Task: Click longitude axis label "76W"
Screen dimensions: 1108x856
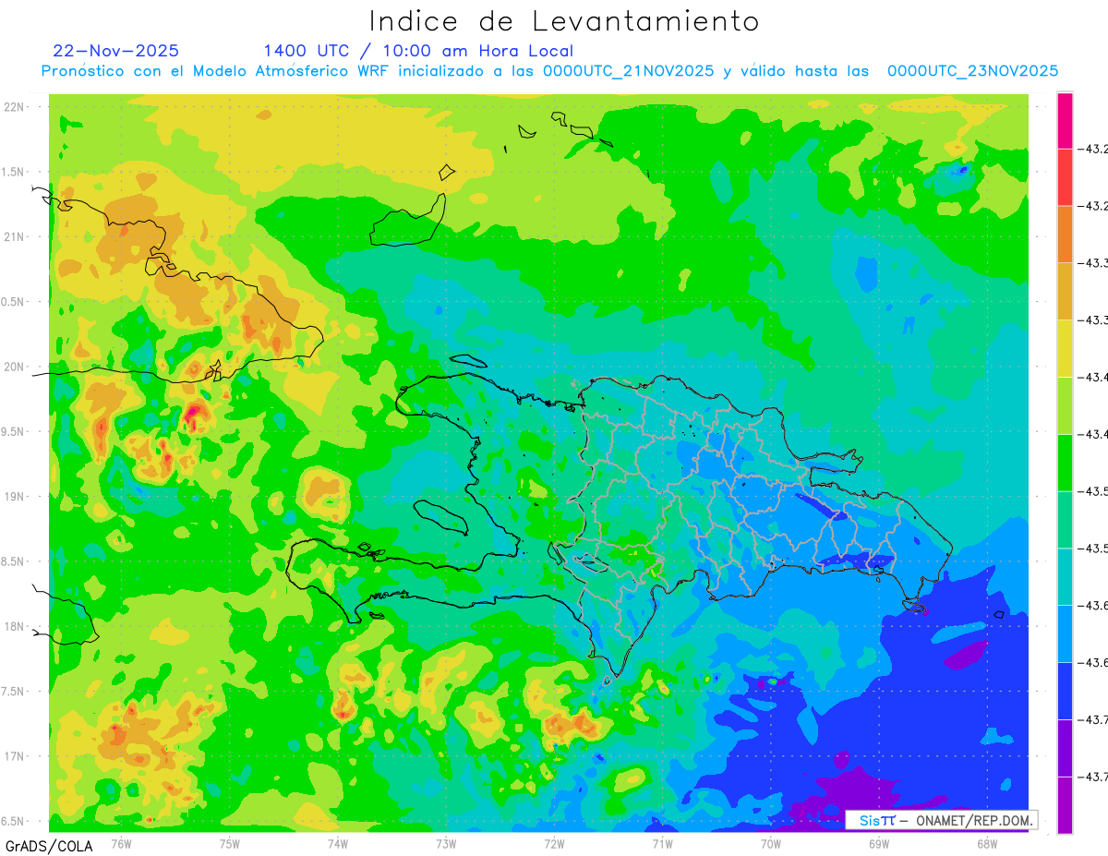Action: 121,844
